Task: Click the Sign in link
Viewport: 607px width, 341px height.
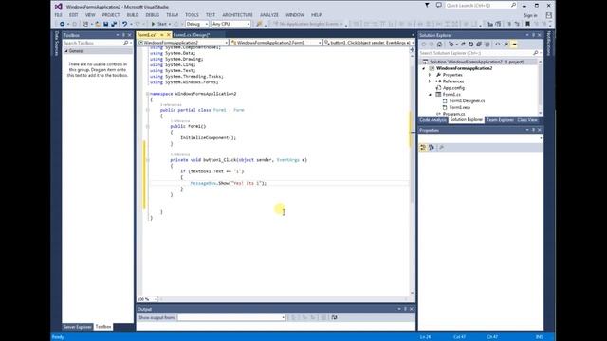Action: [x=530, y=15]
